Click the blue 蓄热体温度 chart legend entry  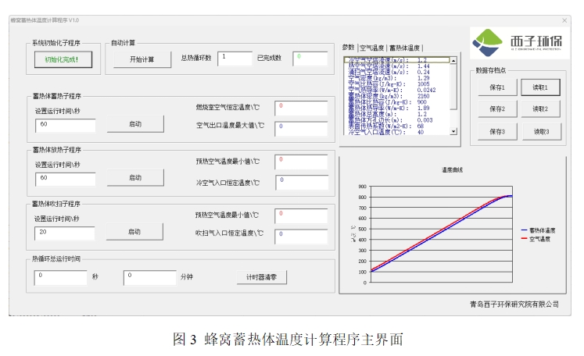[539, 230]
